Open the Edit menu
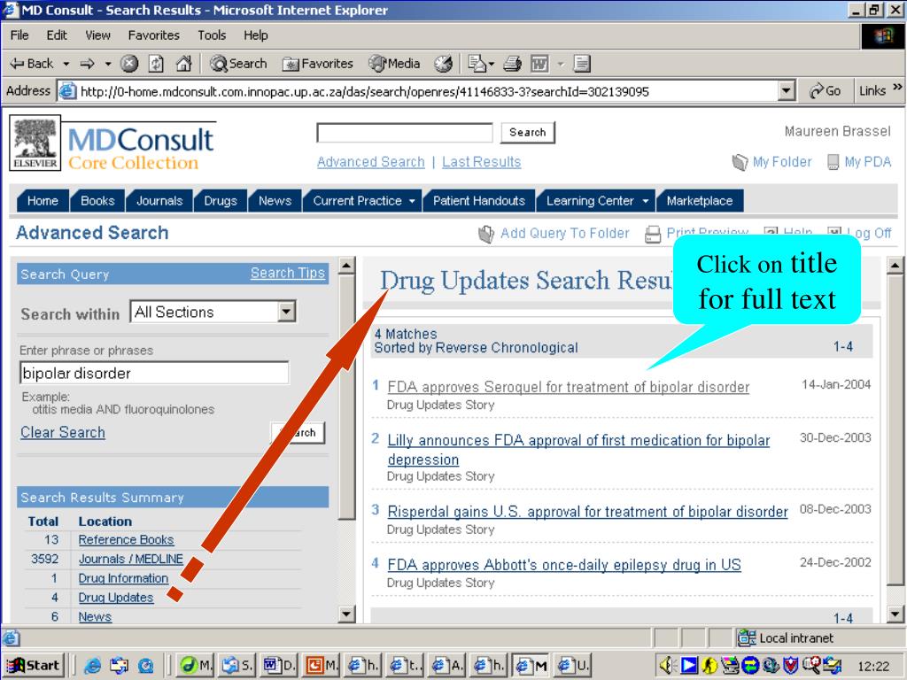 [x=57, y=35]
